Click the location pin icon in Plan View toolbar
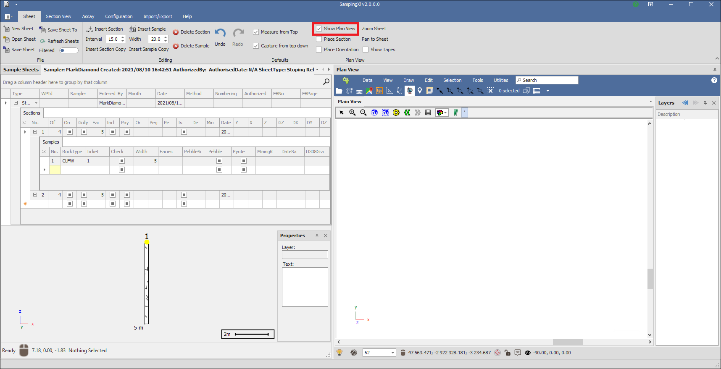The image size is (721, 369). 419,91
